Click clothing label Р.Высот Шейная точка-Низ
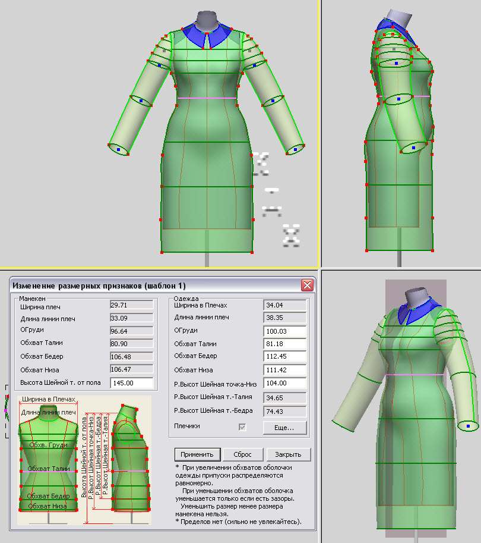This screenshot has height=543, width=481. click(215, 384)
